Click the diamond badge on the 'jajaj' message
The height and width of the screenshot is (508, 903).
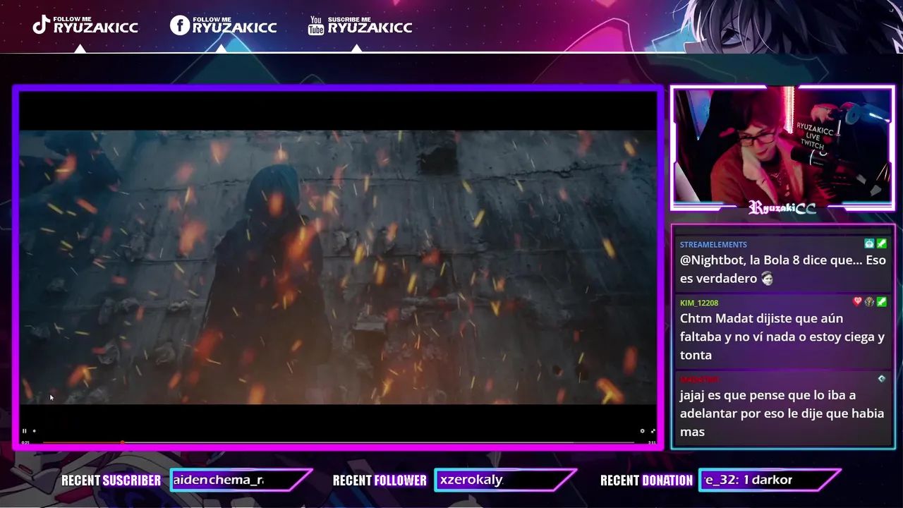click(881, 379)
